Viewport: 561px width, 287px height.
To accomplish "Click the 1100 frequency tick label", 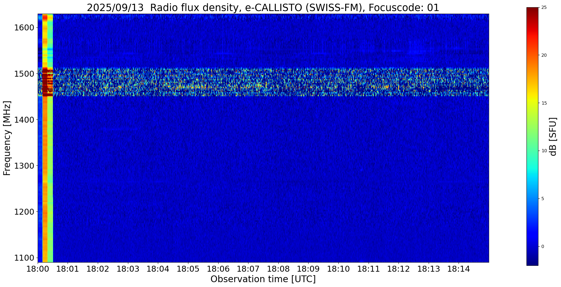I will point(24,258).
